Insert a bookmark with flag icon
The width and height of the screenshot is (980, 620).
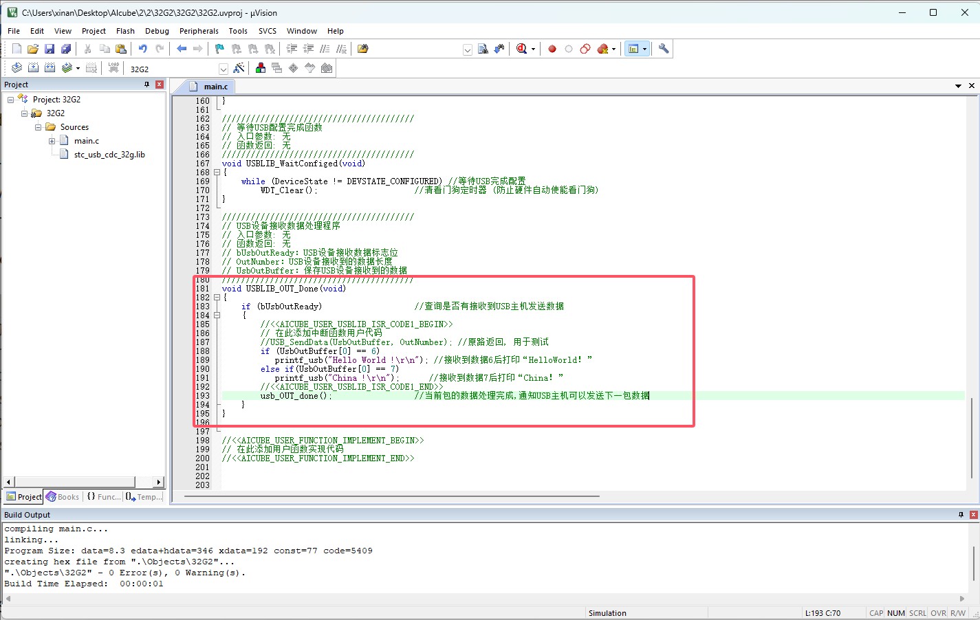coord(219,49)
